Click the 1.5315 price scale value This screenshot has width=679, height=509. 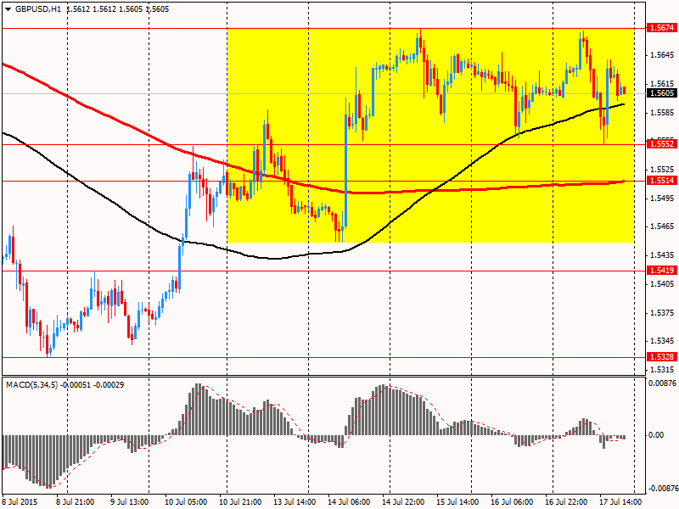coord(662,370)
